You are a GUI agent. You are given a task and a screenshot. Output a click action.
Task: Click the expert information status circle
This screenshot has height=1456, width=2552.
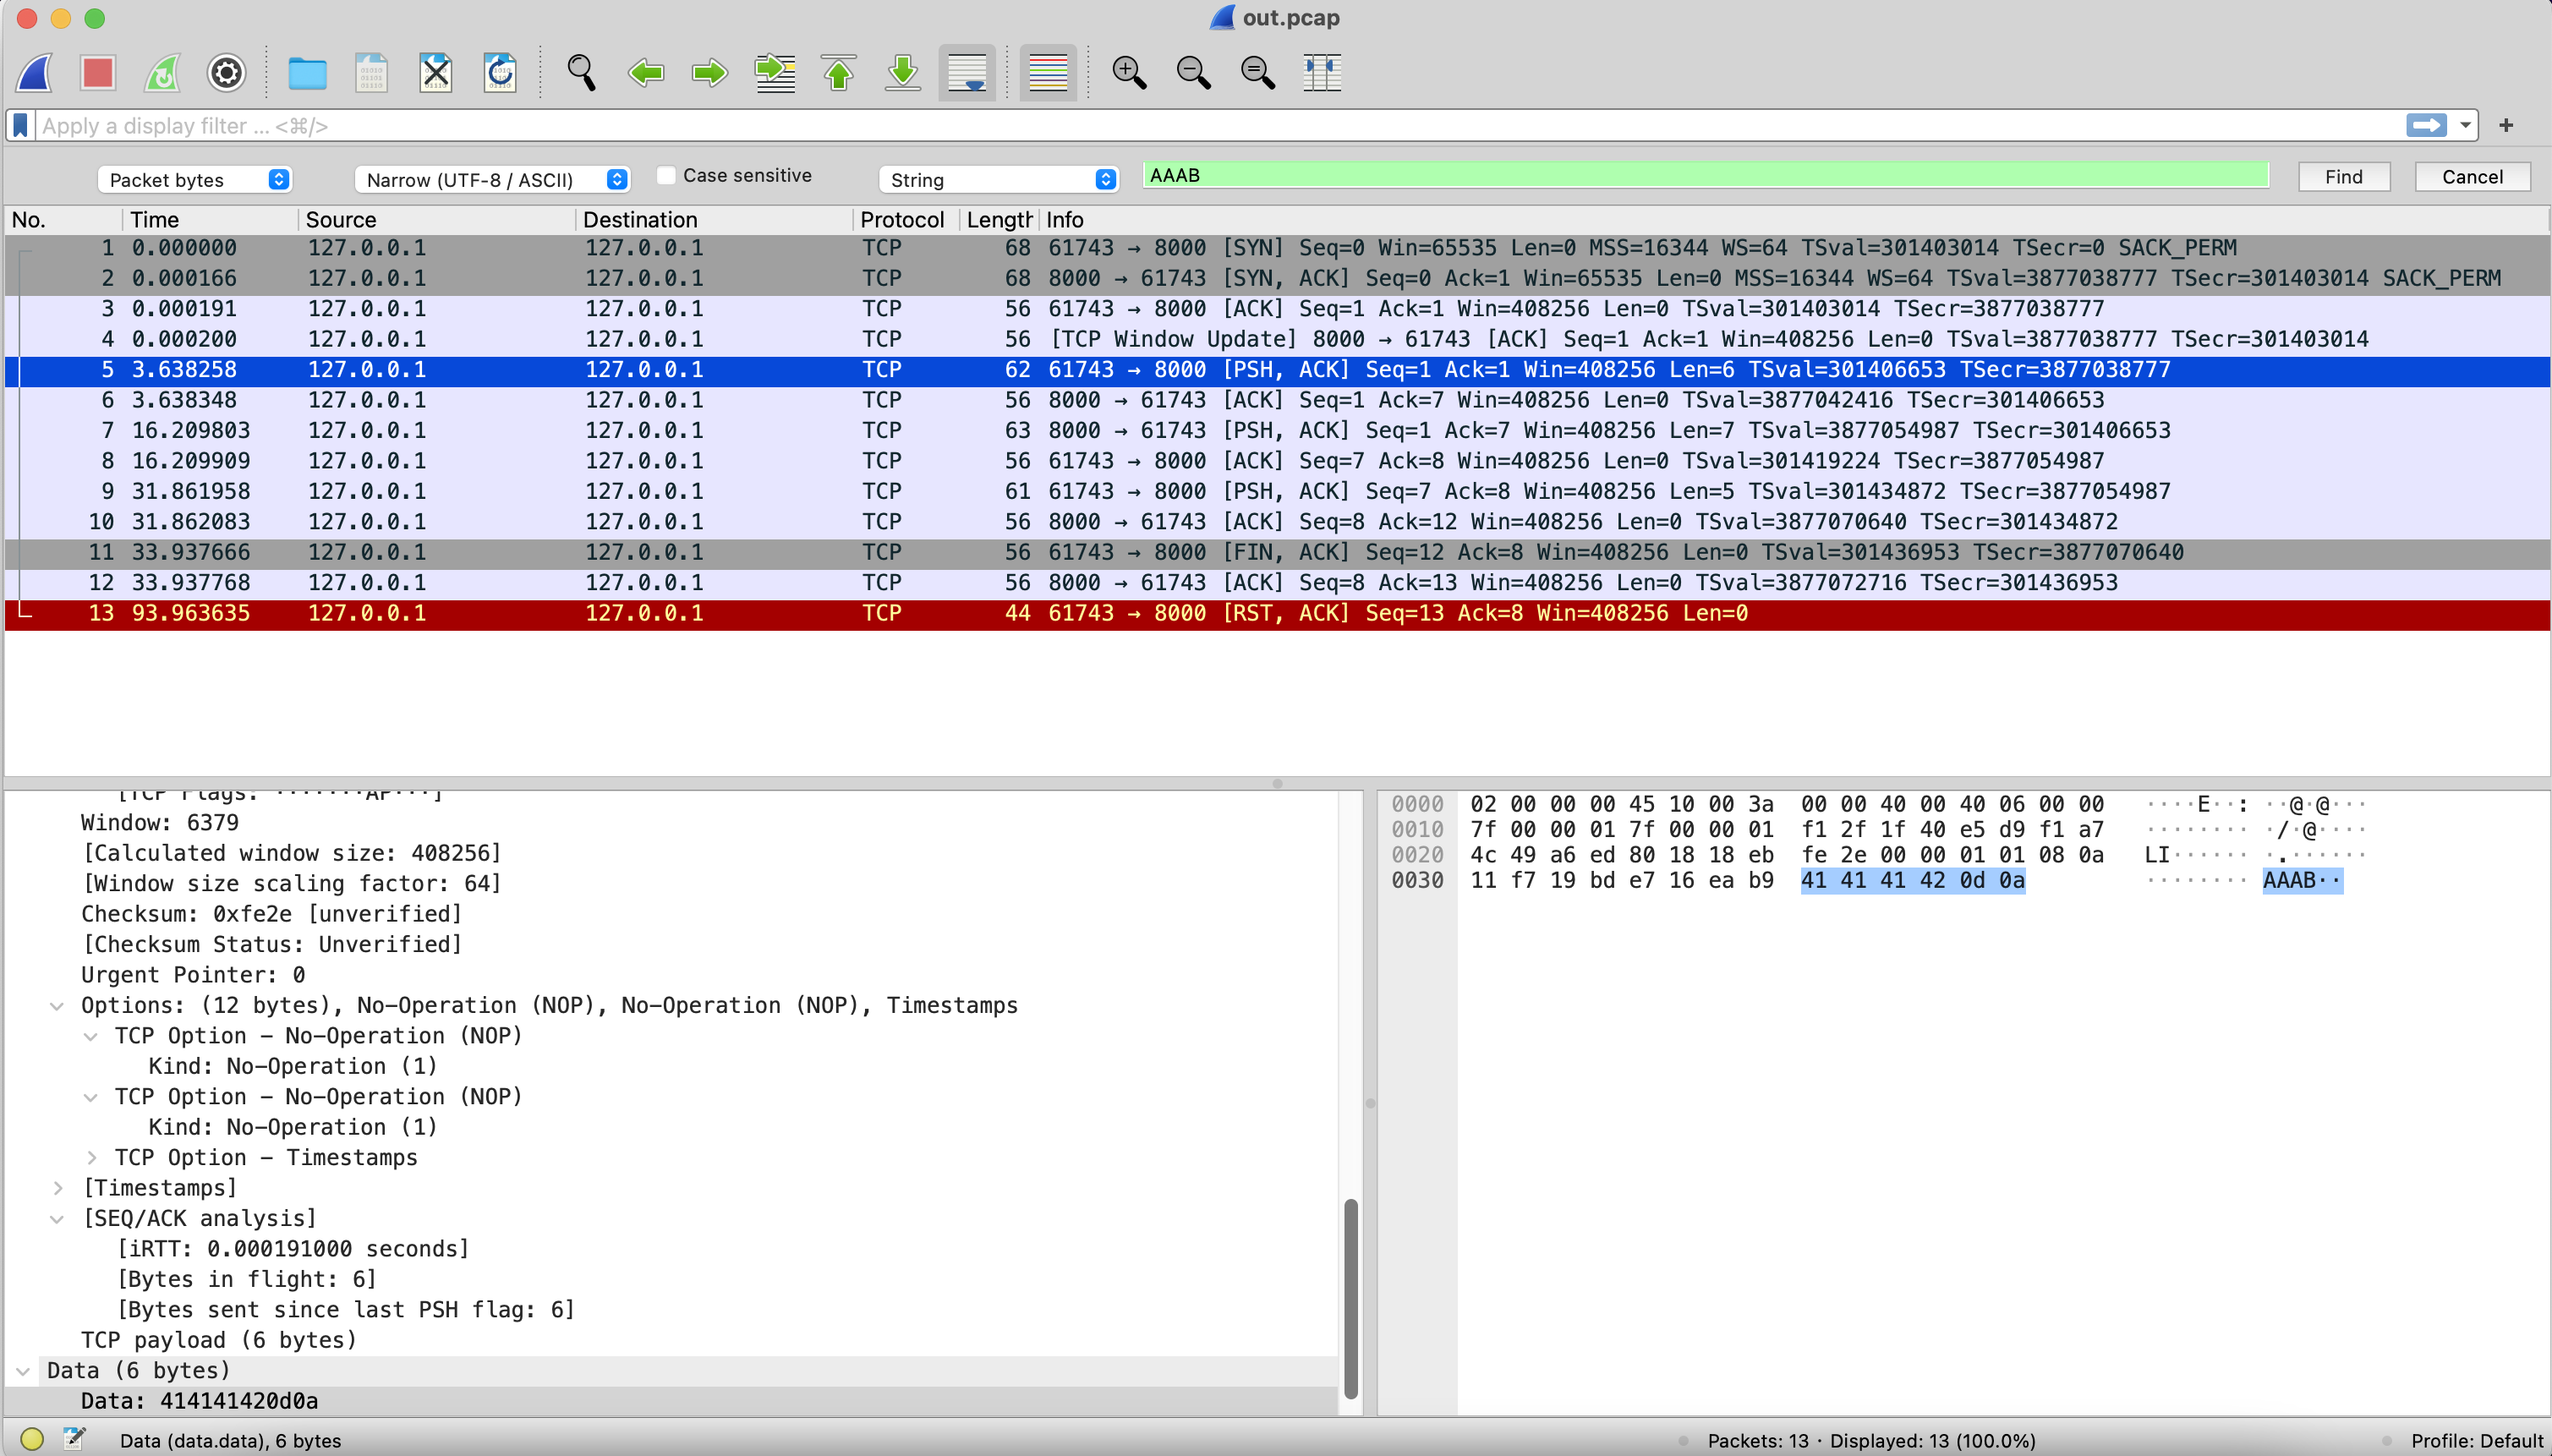(32, 1439)
